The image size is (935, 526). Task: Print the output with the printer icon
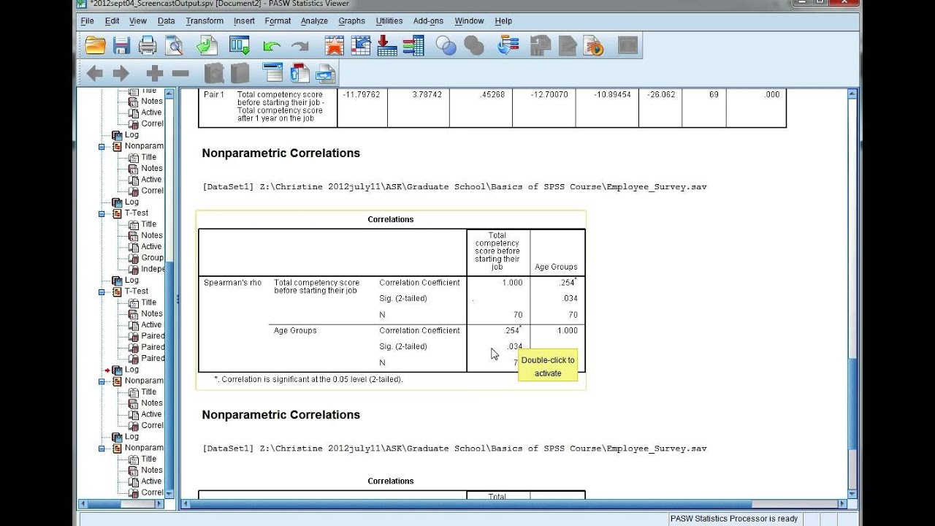(148, 47)
